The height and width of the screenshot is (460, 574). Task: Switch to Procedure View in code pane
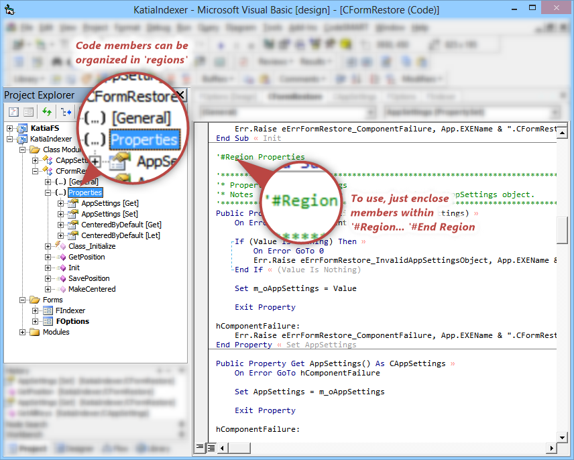click(200, 447)
